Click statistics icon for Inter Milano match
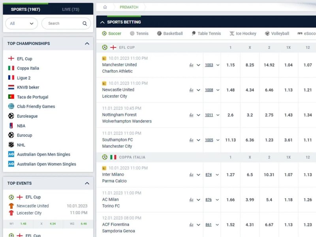This screenshot has width=316, height=237. [191, 175]
